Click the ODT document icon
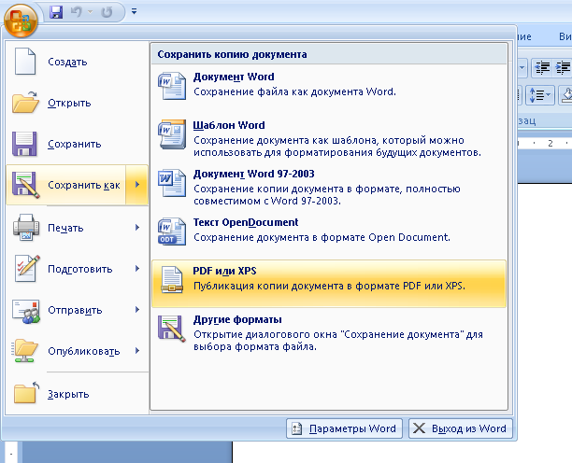 172,231
